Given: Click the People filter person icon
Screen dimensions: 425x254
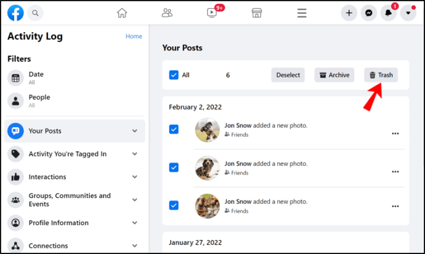Looking at the screenshot, I should click(15, 101).
